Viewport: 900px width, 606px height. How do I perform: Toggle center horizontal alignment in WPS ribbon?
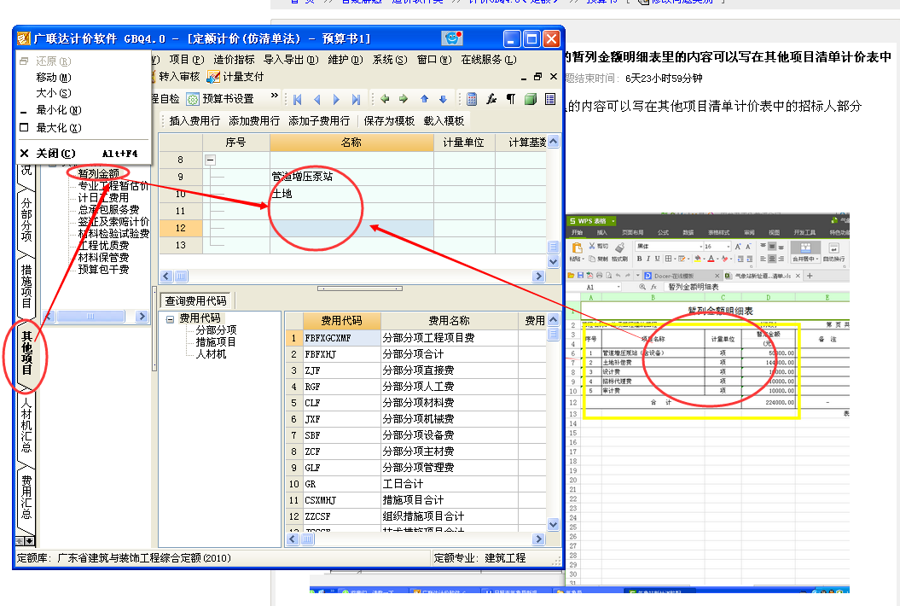click(772, 259)
